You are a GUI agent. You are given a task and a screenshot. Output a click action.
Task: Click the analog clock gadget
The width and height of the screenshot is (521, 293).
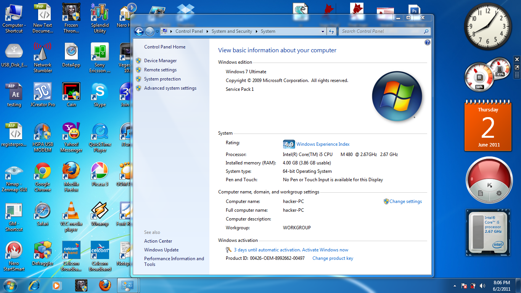click(x=488, y=26)
